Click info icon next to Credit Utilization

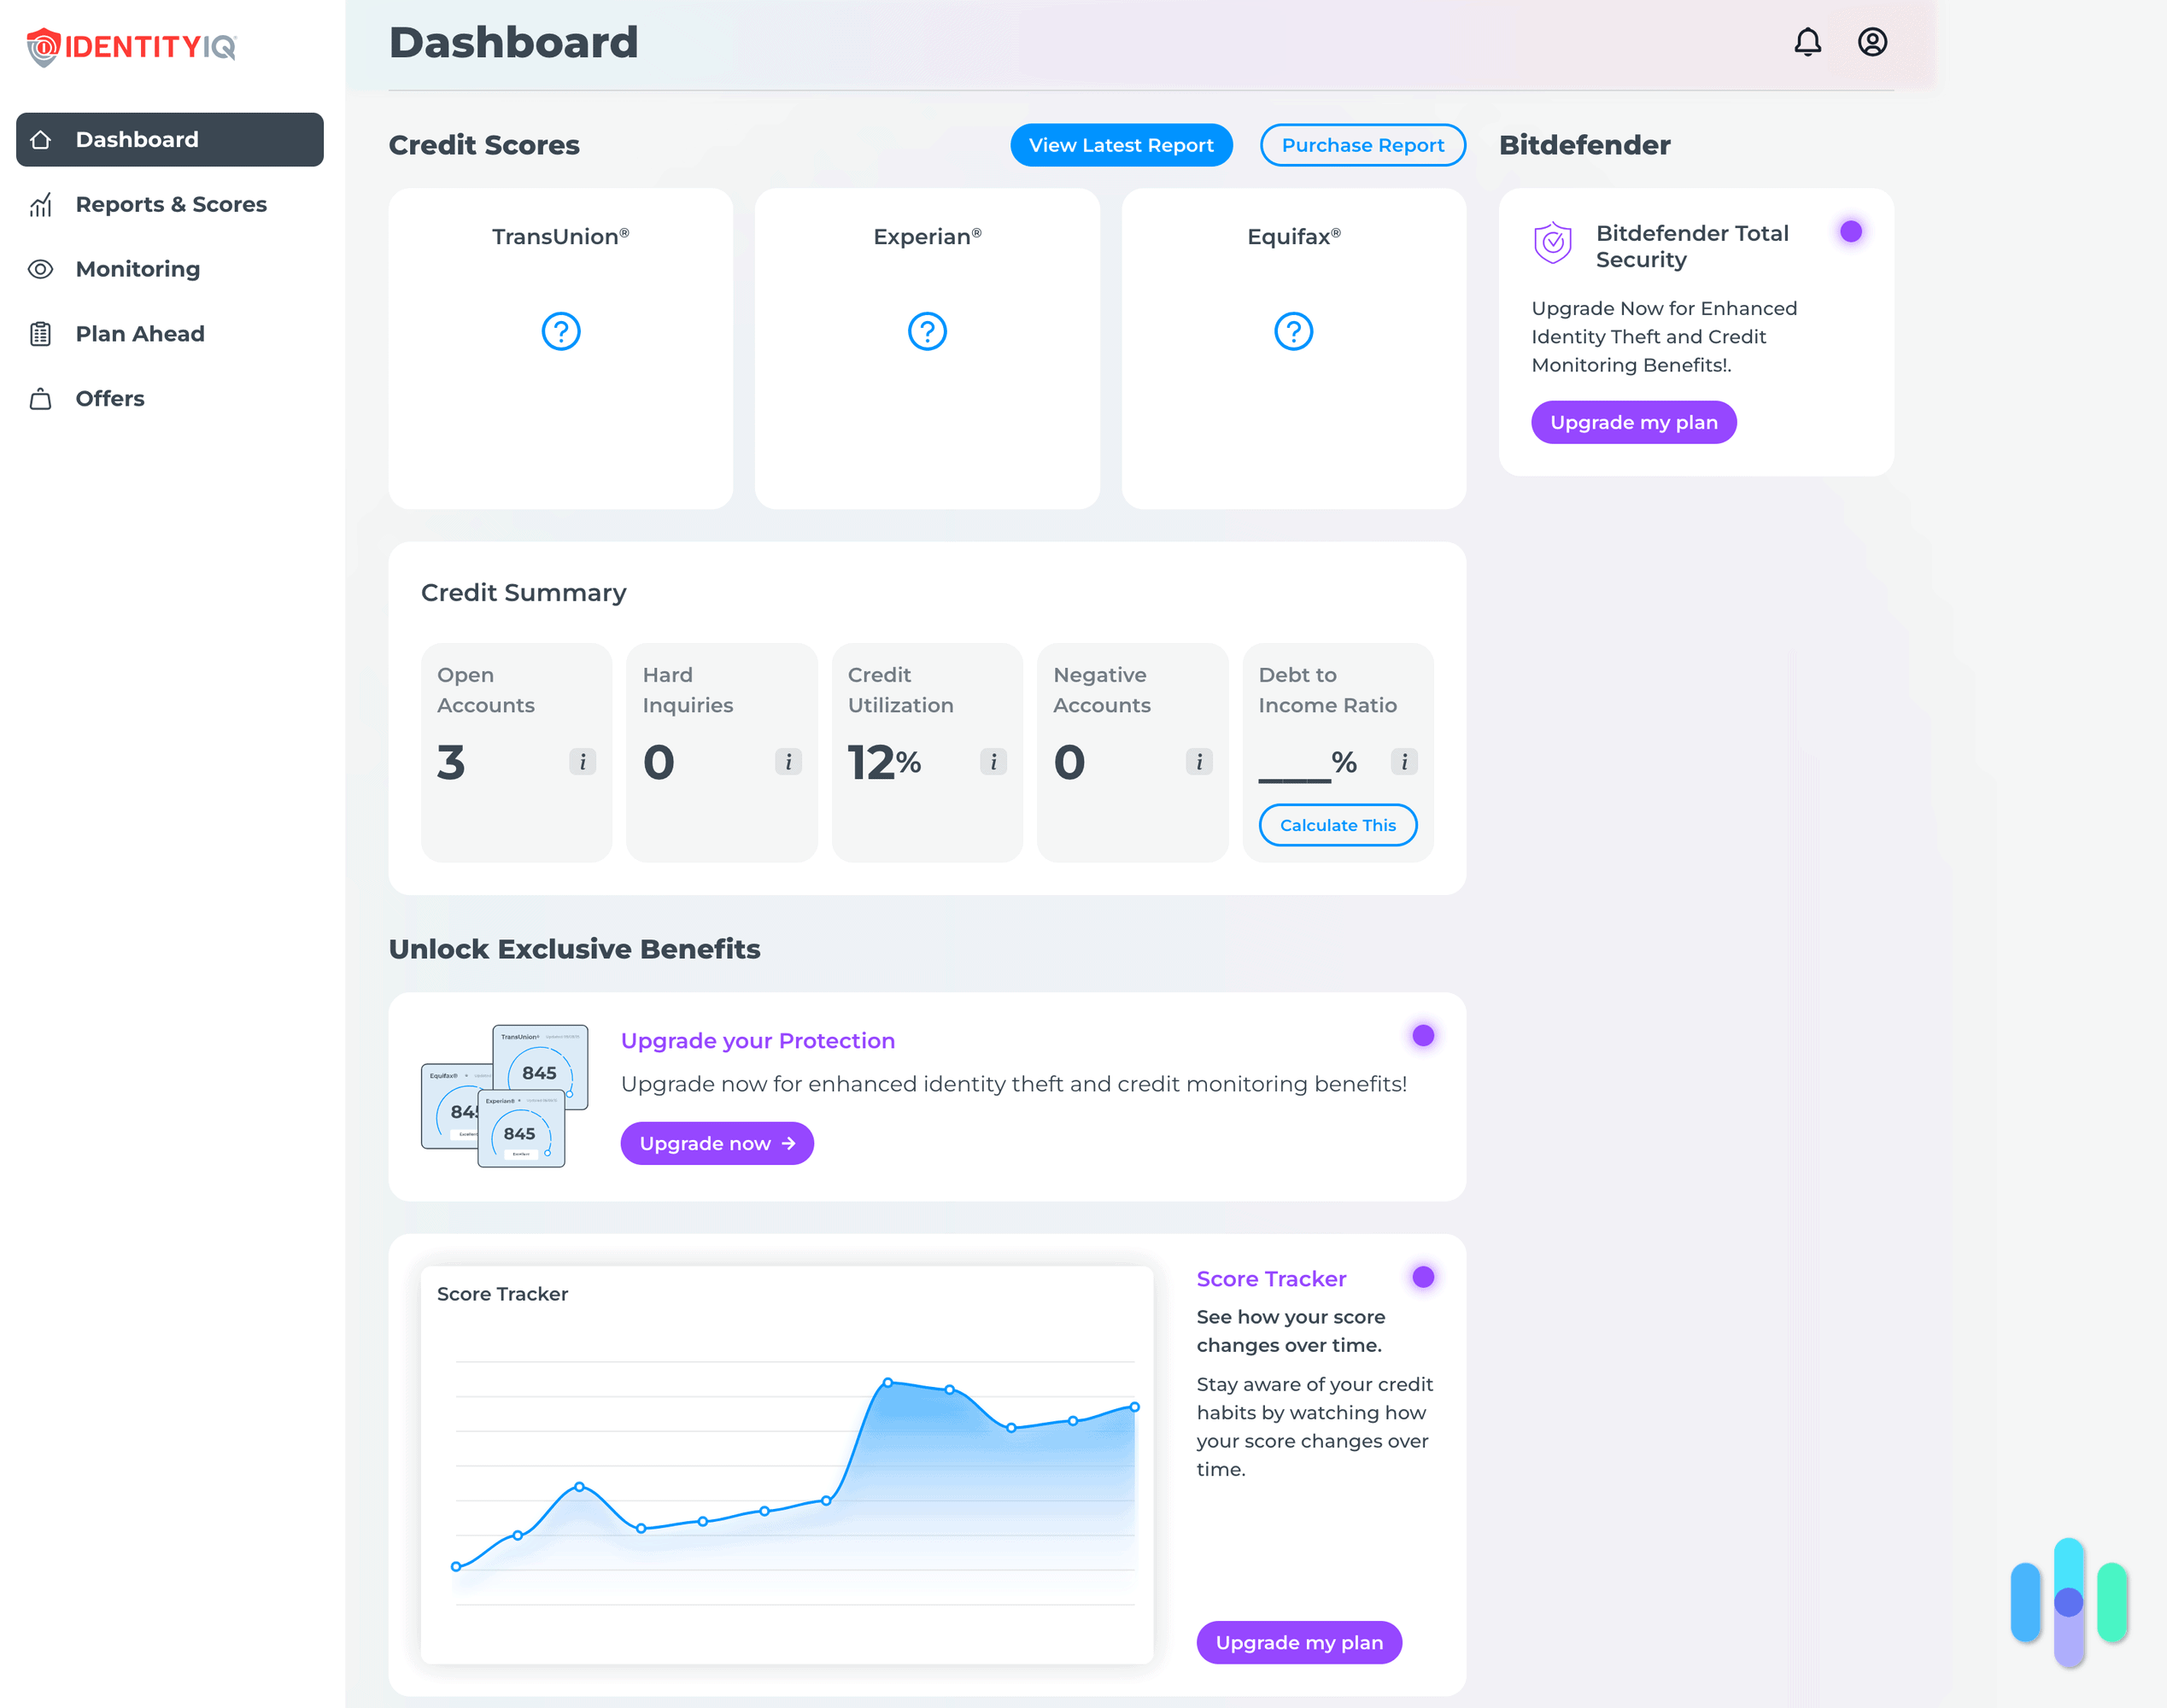click(992, 762)
